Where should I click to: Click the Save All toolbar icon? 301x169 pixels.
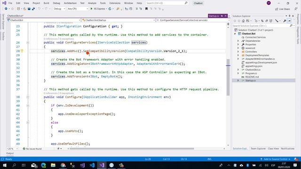click(33, 9)
